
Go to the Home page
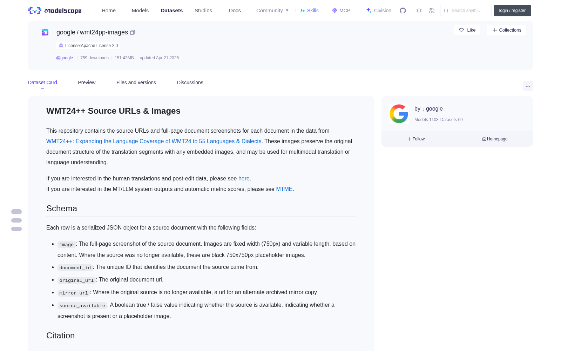[x=109, y=11]
